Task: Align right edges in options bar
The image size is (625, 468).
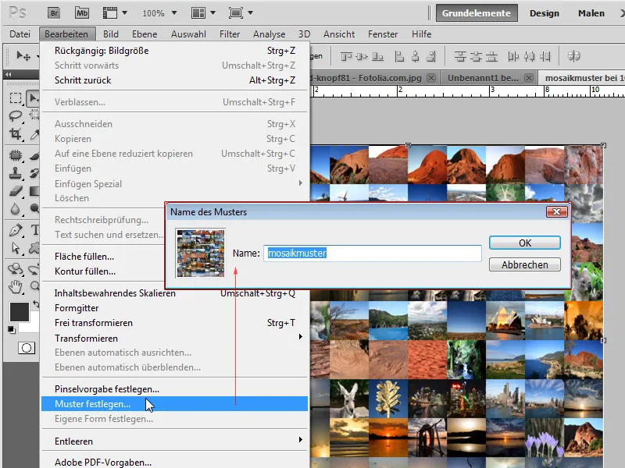Action: (x=431, y=57)
